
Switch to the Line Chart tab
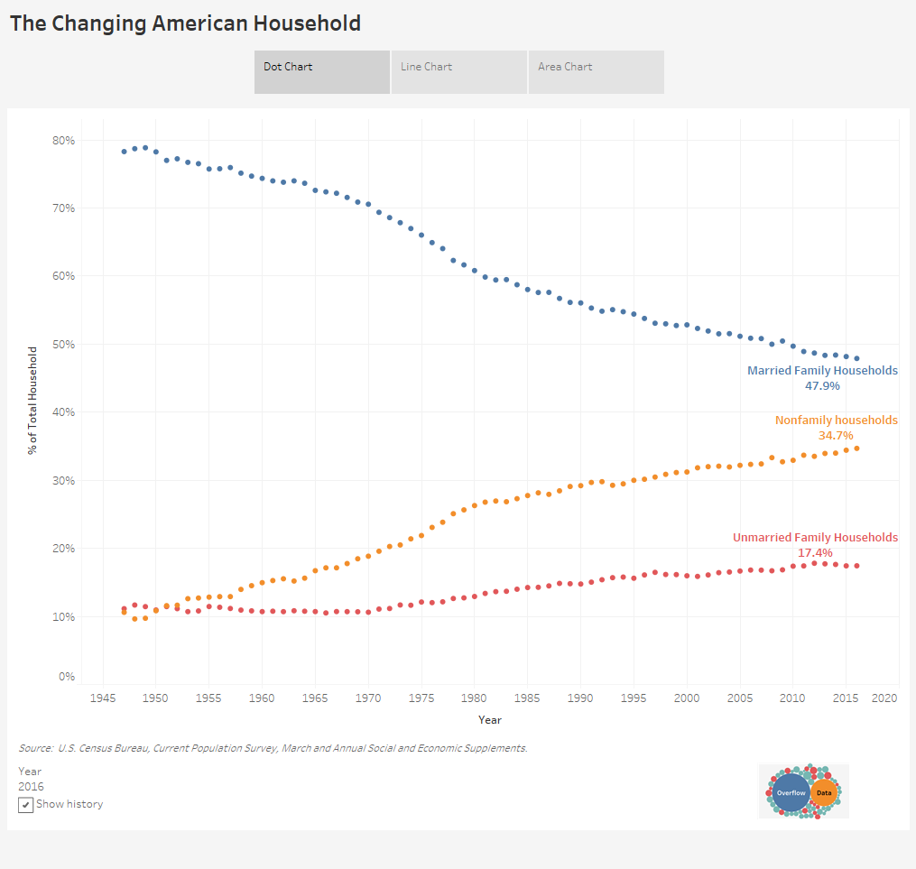click(x=458, y=71)
